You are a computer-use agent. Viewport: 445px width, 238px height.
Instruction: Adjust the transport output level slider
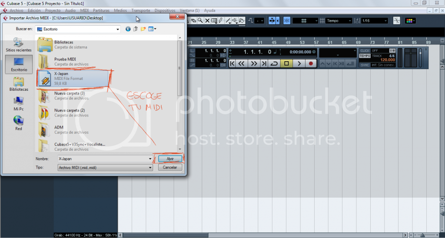420,58
